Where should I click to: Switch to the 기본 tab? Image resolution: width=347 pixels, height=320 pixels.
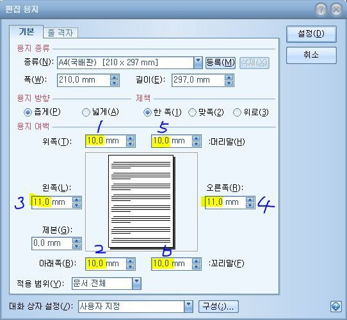coord(26,31)
